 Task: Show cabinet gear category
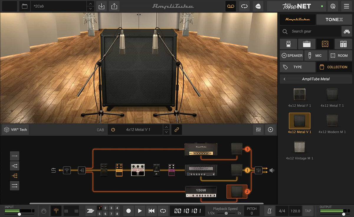click(325, 44)
